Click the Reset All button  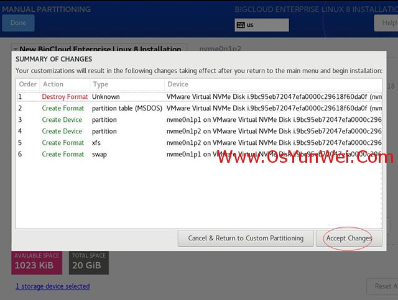[x=382, y=286]
